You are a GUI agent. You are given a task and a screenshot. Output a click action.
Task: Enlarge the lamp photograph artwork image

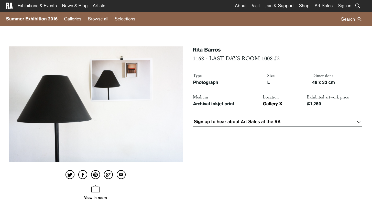tap(96, 104)
